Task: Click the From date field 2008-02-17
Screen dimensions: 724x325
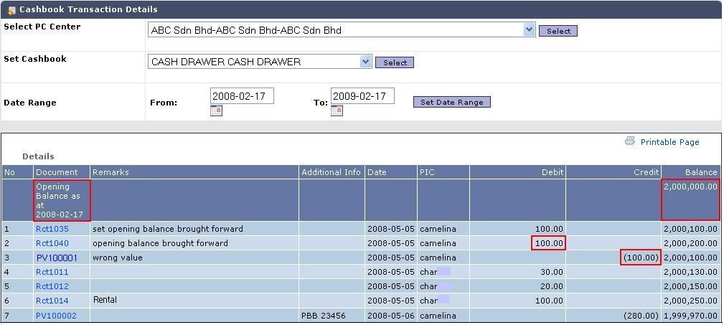Action: [242, 96]
